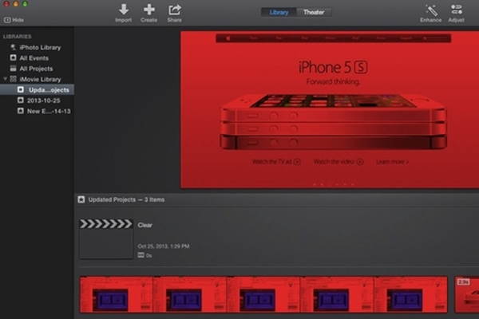The width and height of the screenshot is (479, 319).
Task: Click the iMovie Library grid icon
Action: coord(13,79)
